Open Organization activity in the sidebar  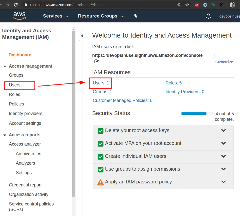click(29, 194)
